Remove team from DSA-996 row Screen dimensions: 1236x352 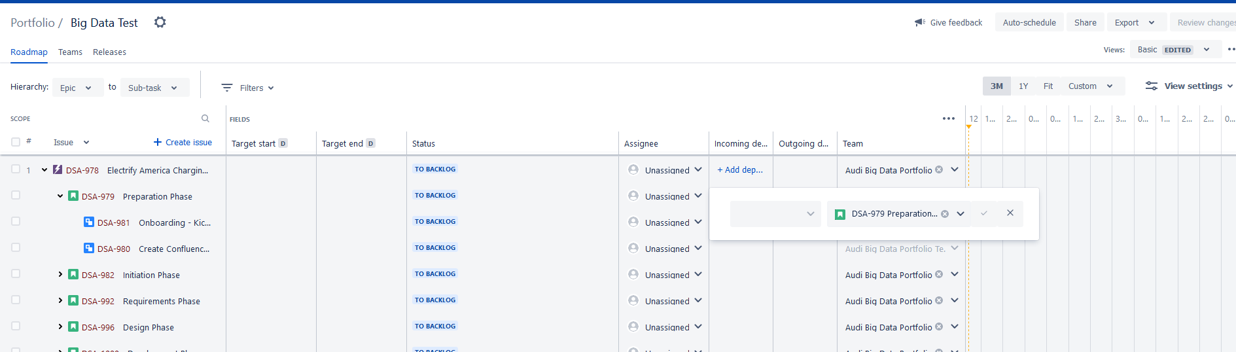pos(939,326)
